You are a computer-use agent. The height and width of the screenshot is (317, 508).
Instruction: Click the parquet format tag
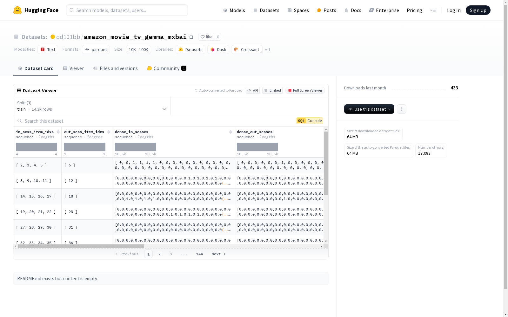(96, 49)
